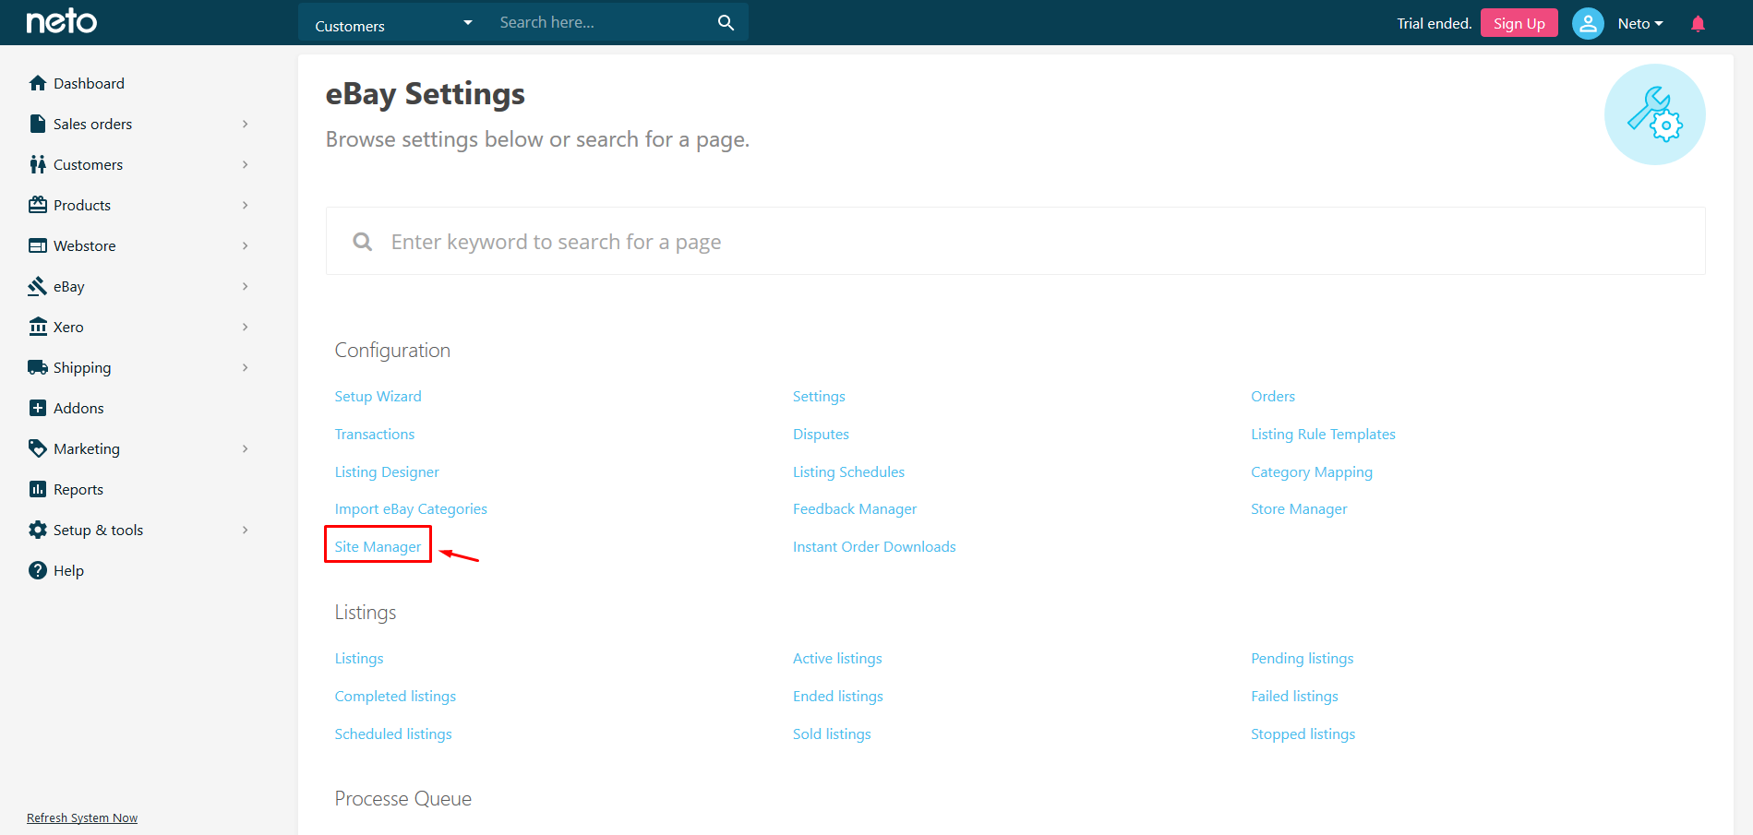Click the Customers people icon
The height and width of the screenshot is (835, 1753).
pyautogui.click(x=38, y=164)
